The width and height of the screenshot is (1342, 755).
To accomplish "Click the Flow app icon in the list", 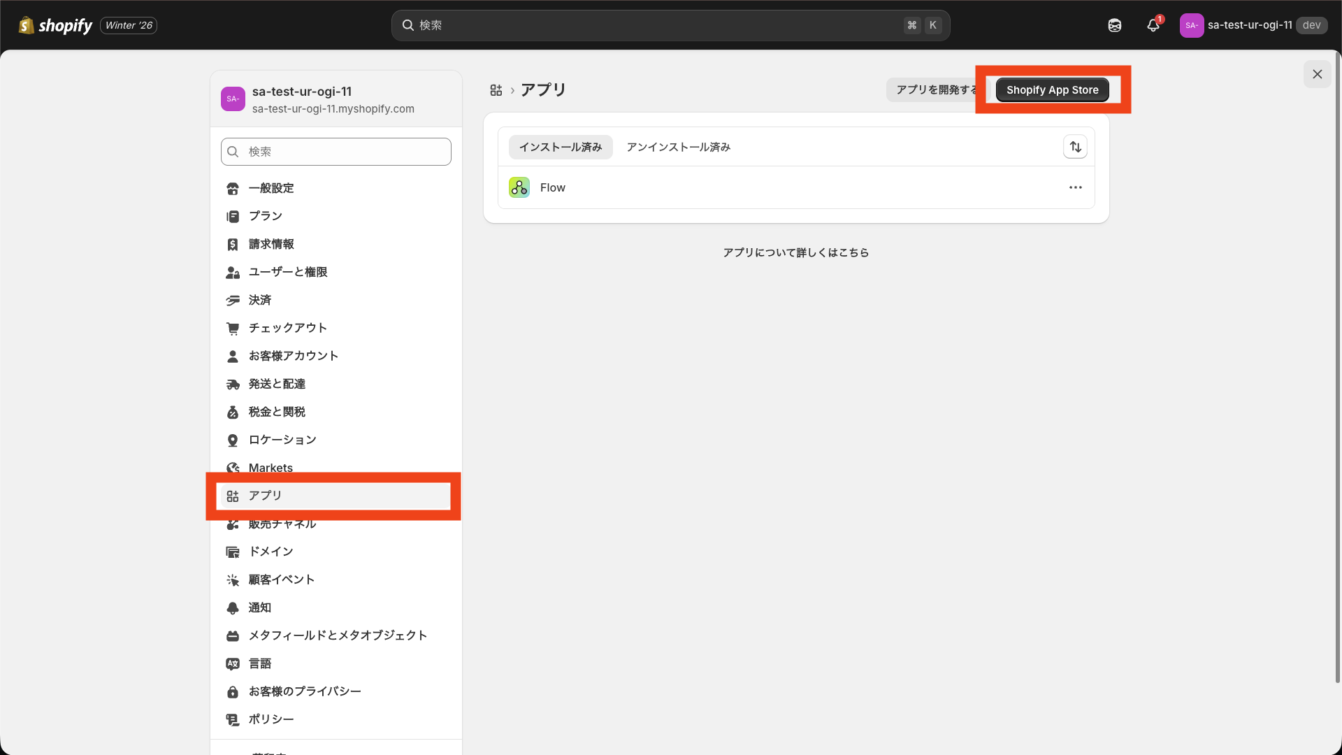I will (x=519, y=187).
